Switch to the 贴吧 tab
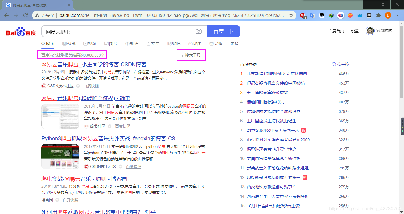Screen dimensions: 404x214 (x=174, y=44)
